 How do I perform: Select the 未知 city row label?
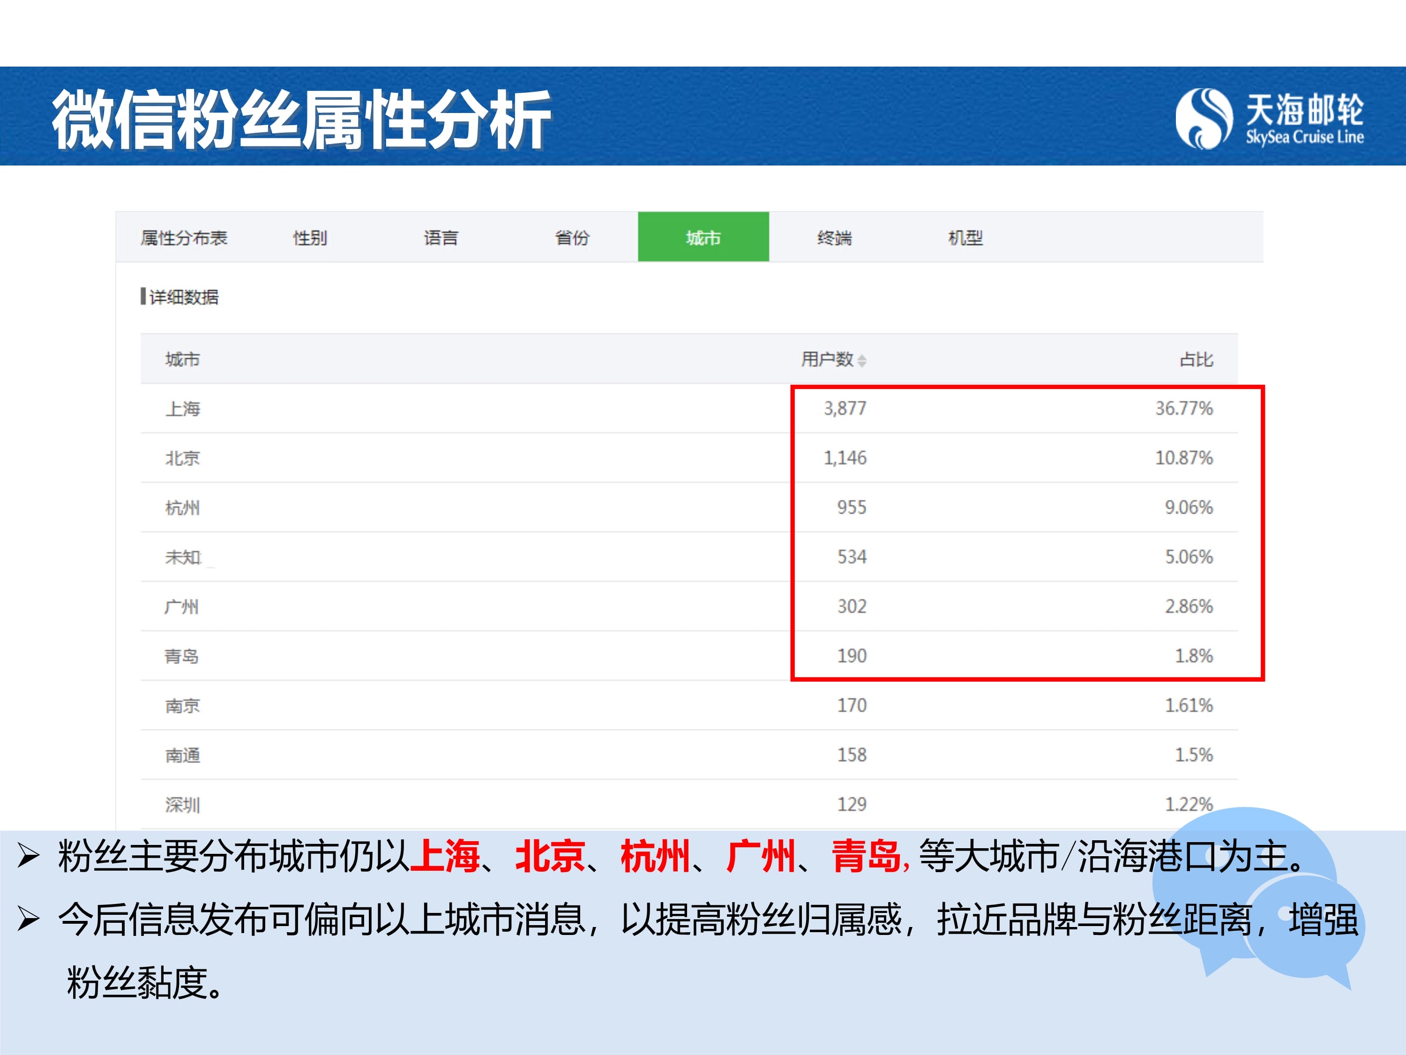coord(182,557)
